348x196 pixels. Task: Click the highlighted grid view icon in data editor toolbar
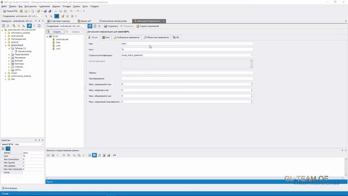pyautogui.click(x=94, y=155)
